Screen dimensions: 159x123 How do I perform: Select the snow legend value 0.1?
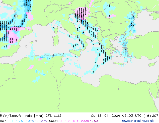point(60,121)
